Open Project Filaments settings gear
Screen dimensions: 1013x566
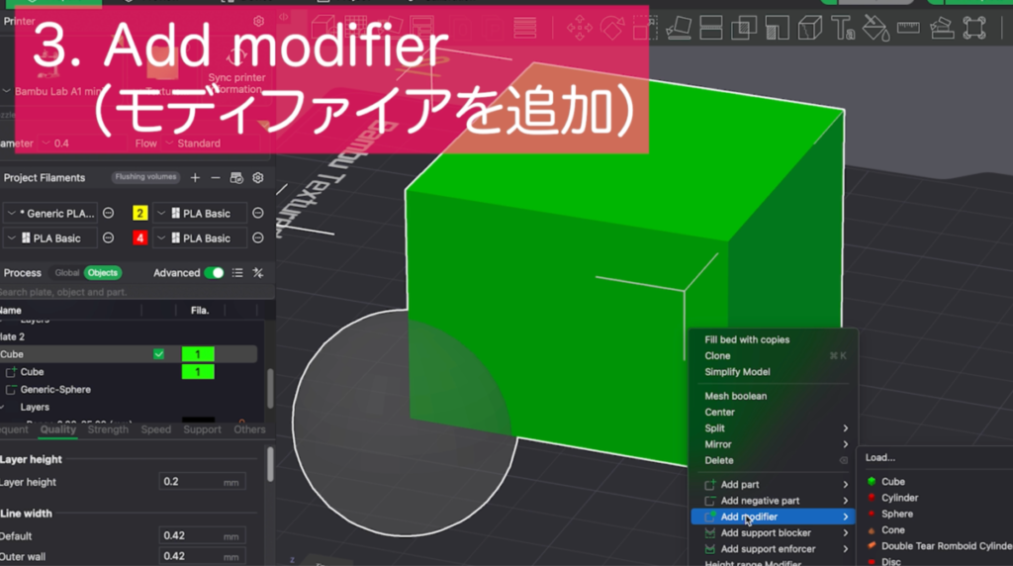258,178
